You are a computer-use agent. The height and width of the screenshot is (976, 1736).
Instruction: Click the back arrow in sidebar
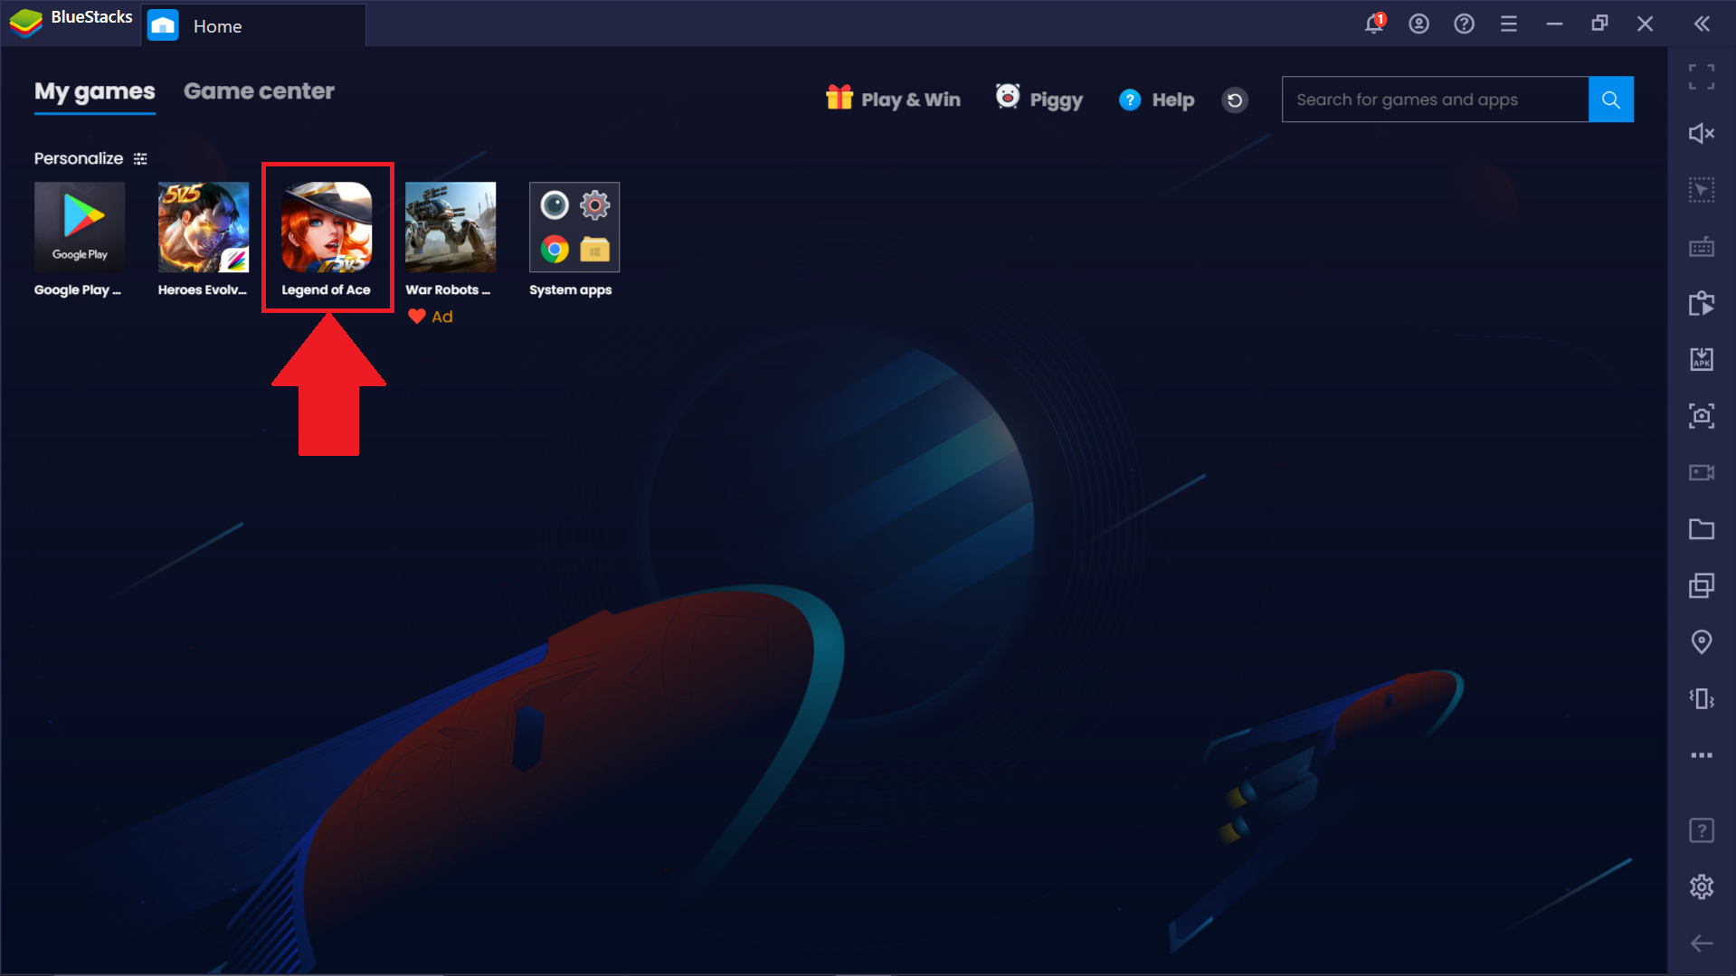[x=1702, y=943]
